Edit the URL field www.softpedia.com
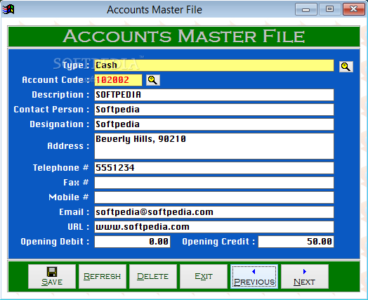The image size is (368, 300). point(214,227)
